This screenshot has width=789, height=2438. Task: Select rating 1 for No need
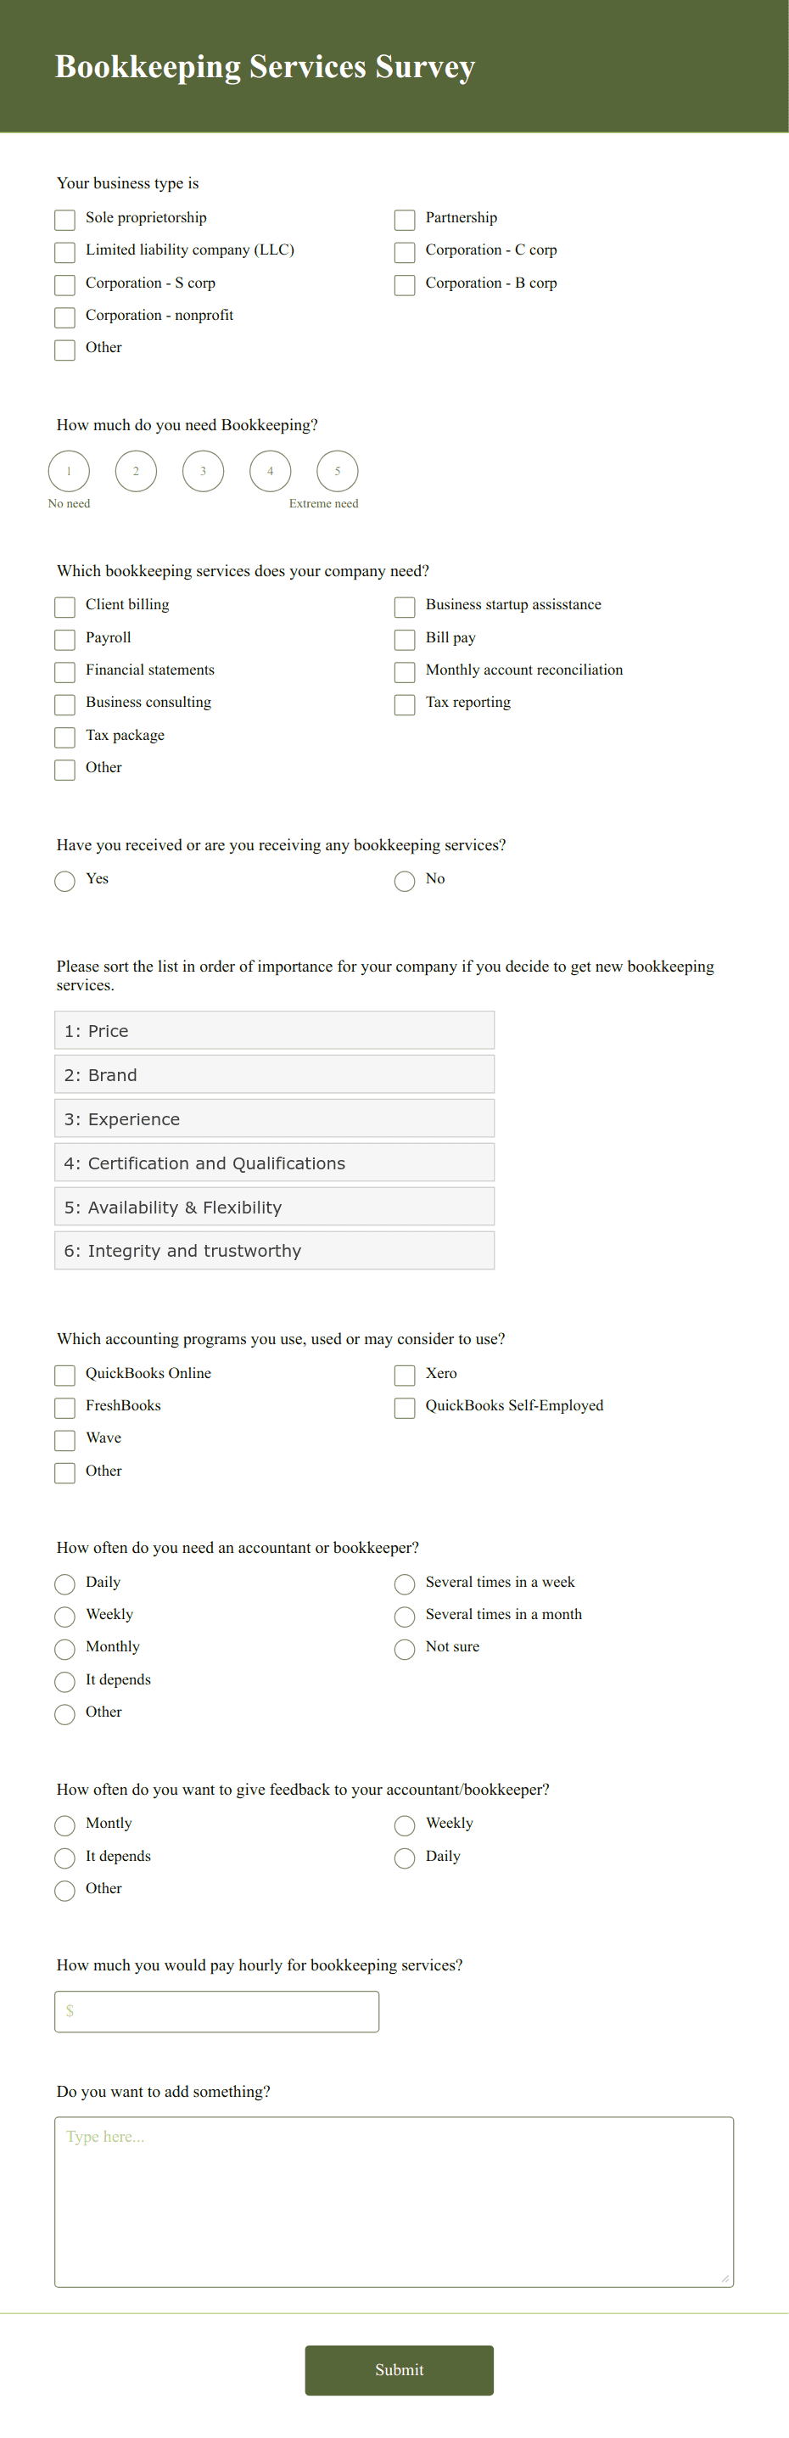coord(68,470)
